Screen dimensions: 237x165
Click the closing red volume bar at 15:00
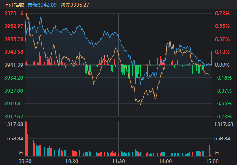click(x=212, y=149)
